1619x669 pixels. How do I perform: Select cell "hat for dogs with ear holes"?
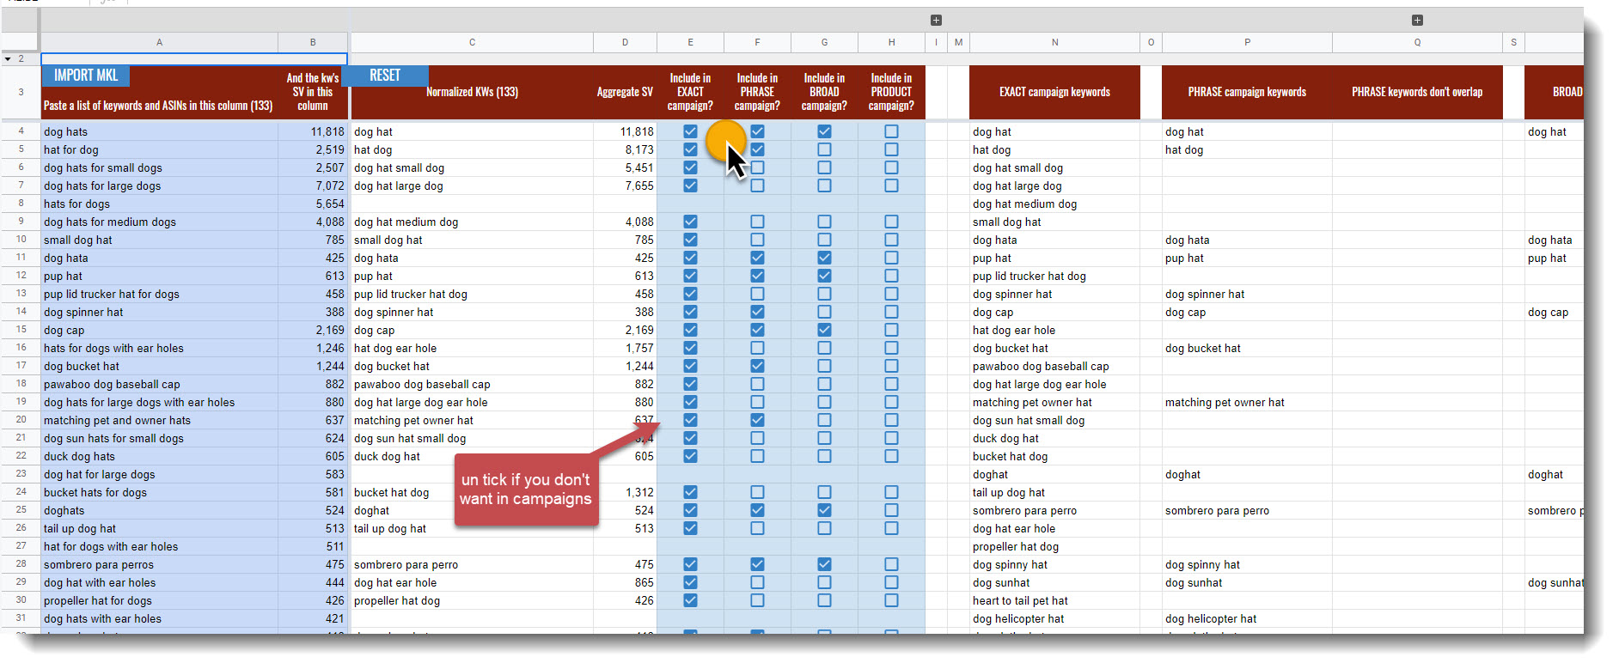[159, 546]
